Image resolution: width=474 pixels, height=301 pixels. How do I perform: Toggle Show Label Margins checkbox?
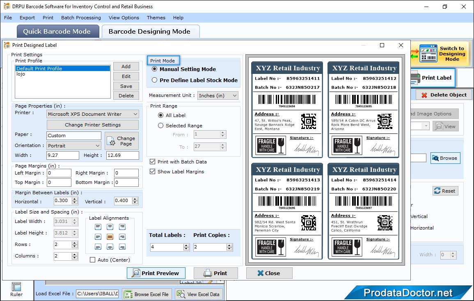(153, 172)
